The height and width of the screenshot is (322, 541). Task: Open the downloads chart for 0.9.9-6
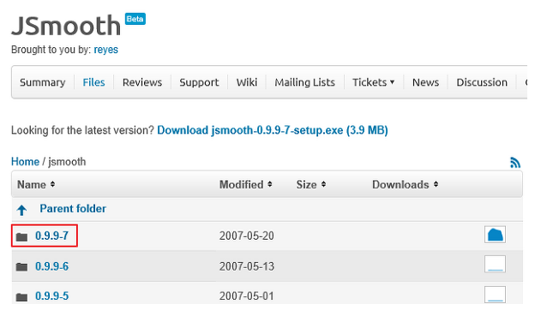point(495,264)
